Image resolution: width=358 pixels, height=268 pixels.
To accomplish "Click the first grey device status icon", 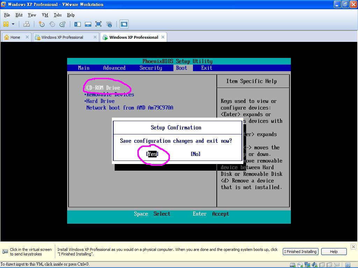I will 322,265.
